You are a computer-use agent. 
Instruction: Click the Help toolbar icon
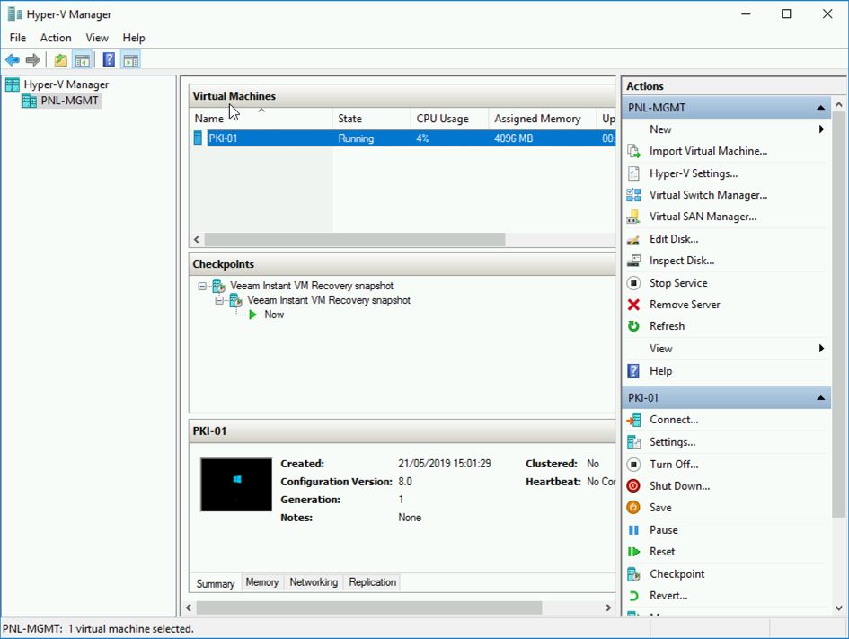point(109,59)
